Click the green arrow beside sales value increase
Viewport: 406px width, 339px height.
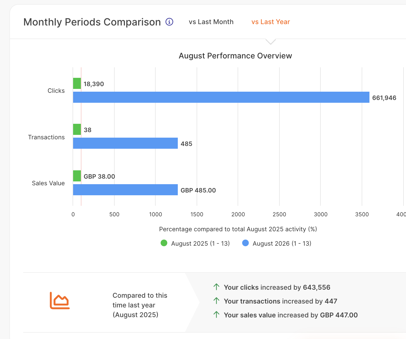pyautogui.click(x=217, y=315)
